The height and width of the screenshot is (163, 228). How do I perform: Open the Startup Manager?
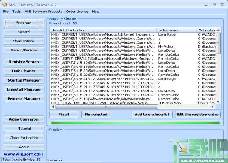click(x=24, y=80)
